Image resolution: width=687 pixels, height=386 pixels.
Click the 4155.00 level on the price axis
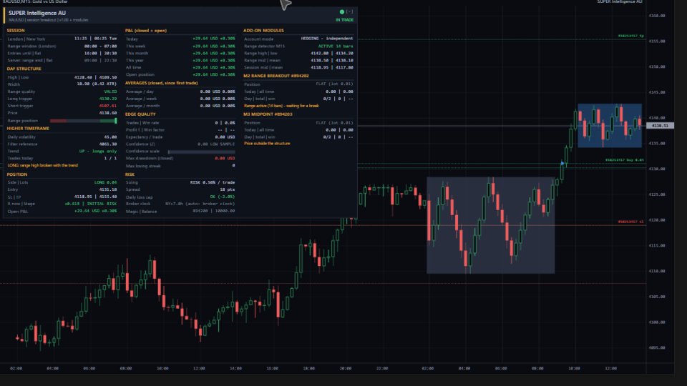tap(657, 41)
